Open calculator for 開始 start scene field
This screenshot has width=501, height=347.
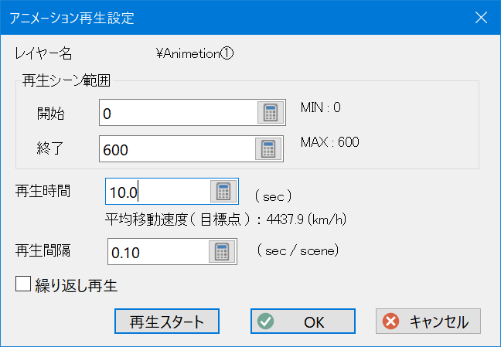(x=271, y=113)
